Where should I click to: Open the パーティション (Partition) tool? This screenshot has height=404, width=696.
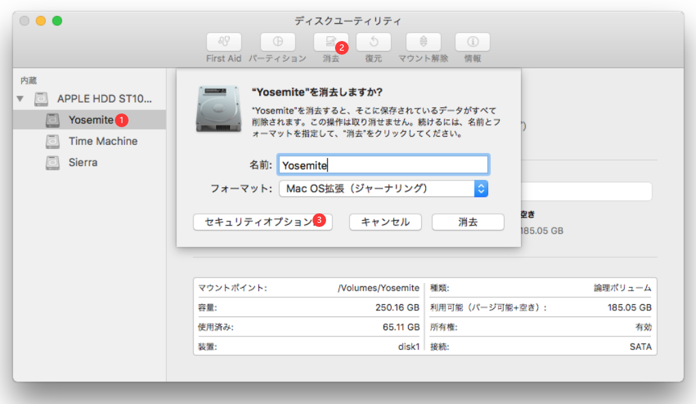tap(278, 42)
